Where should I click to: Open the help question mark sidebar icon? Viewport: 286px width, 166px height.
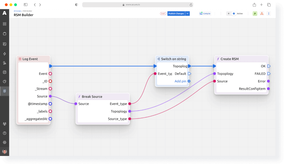pos(5,133)
